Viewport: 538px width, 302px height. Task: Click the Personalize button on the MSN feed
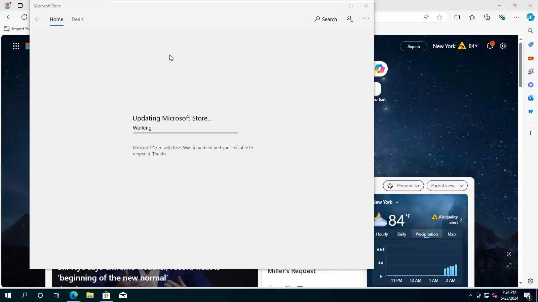coord(403,186)
